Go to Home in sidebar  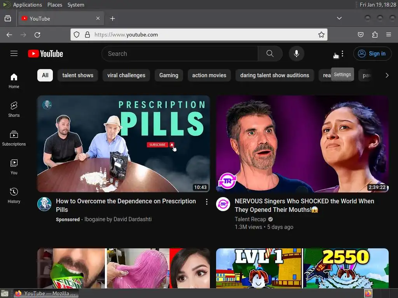pos(14,81)
